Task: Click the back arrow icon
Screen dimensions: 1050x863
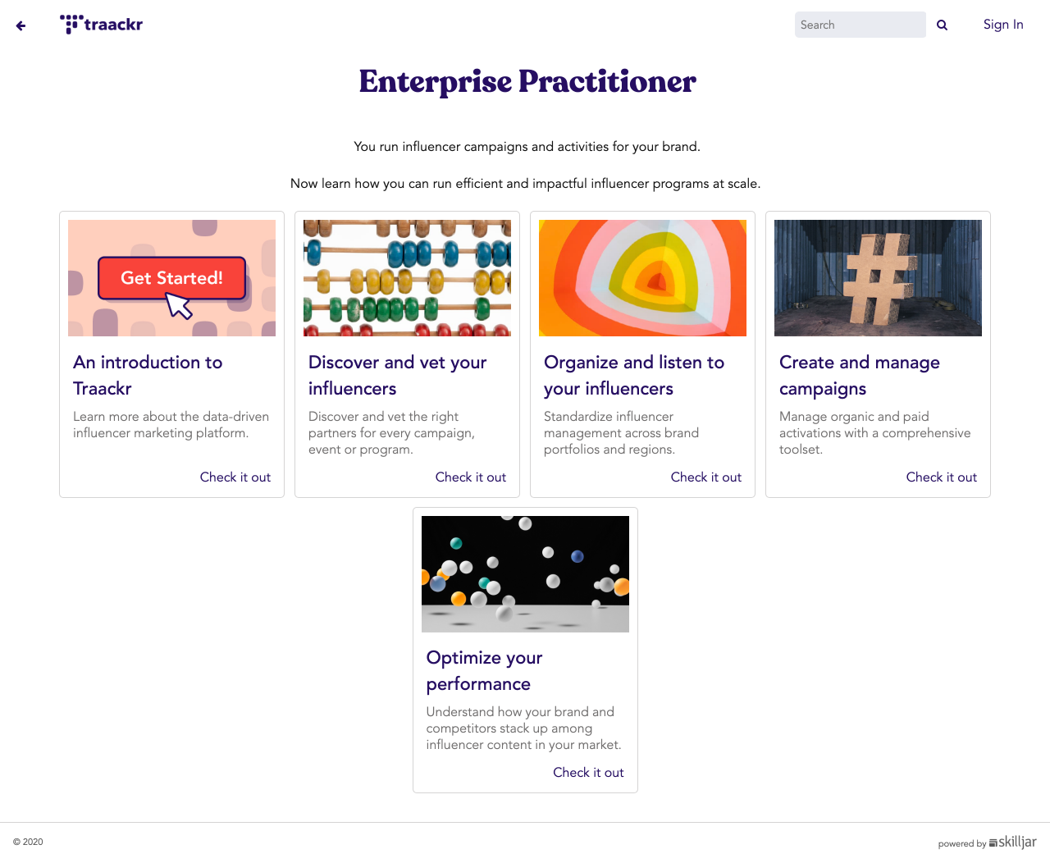Action: click(x=21, y=25)
